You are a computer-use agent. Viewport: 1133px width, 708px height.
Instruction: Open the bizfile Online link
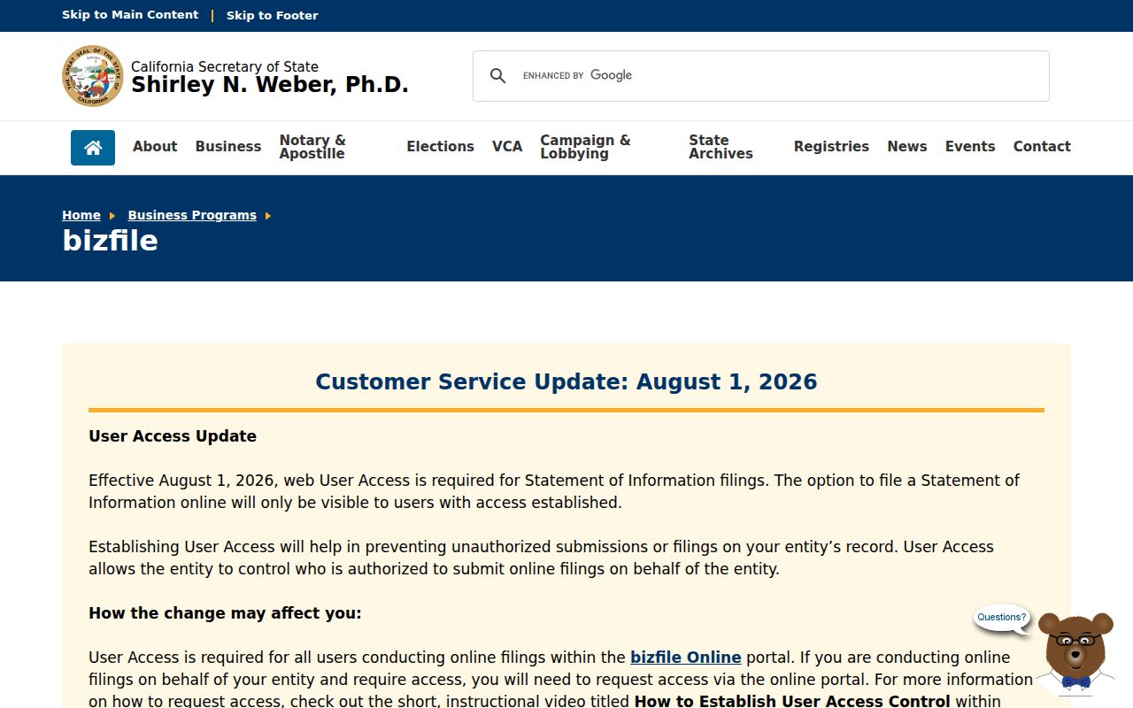pos(686,658)
